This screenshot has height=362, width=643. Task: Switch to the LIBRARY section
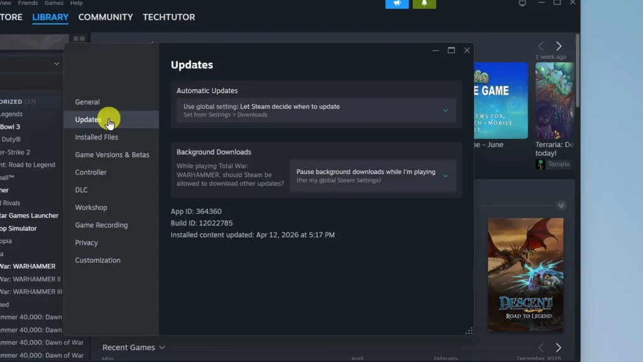50,17
